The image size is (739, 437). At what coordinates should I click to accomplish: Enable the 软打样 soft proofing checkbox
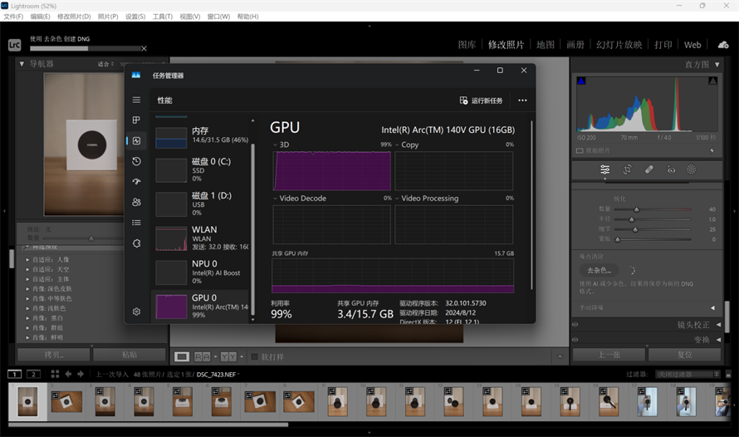[255, 357]
